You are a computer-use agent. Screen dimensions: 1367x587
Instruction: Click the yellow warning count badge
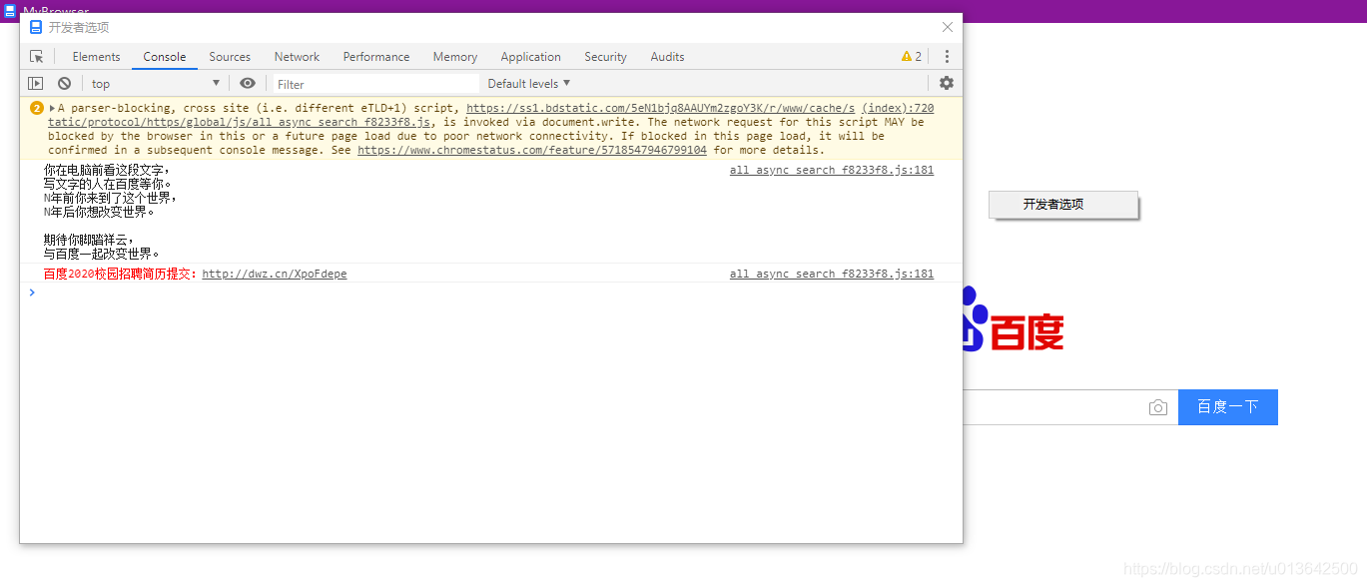click(911, 57)
